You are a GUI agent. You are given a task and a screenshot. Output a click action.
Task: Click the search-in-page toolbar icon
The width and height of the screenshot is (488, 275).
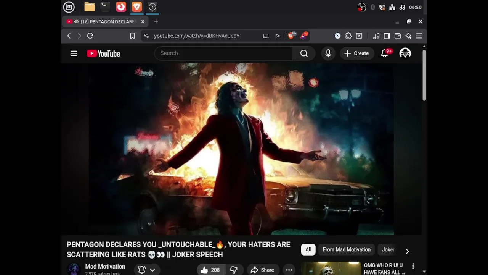359,36
